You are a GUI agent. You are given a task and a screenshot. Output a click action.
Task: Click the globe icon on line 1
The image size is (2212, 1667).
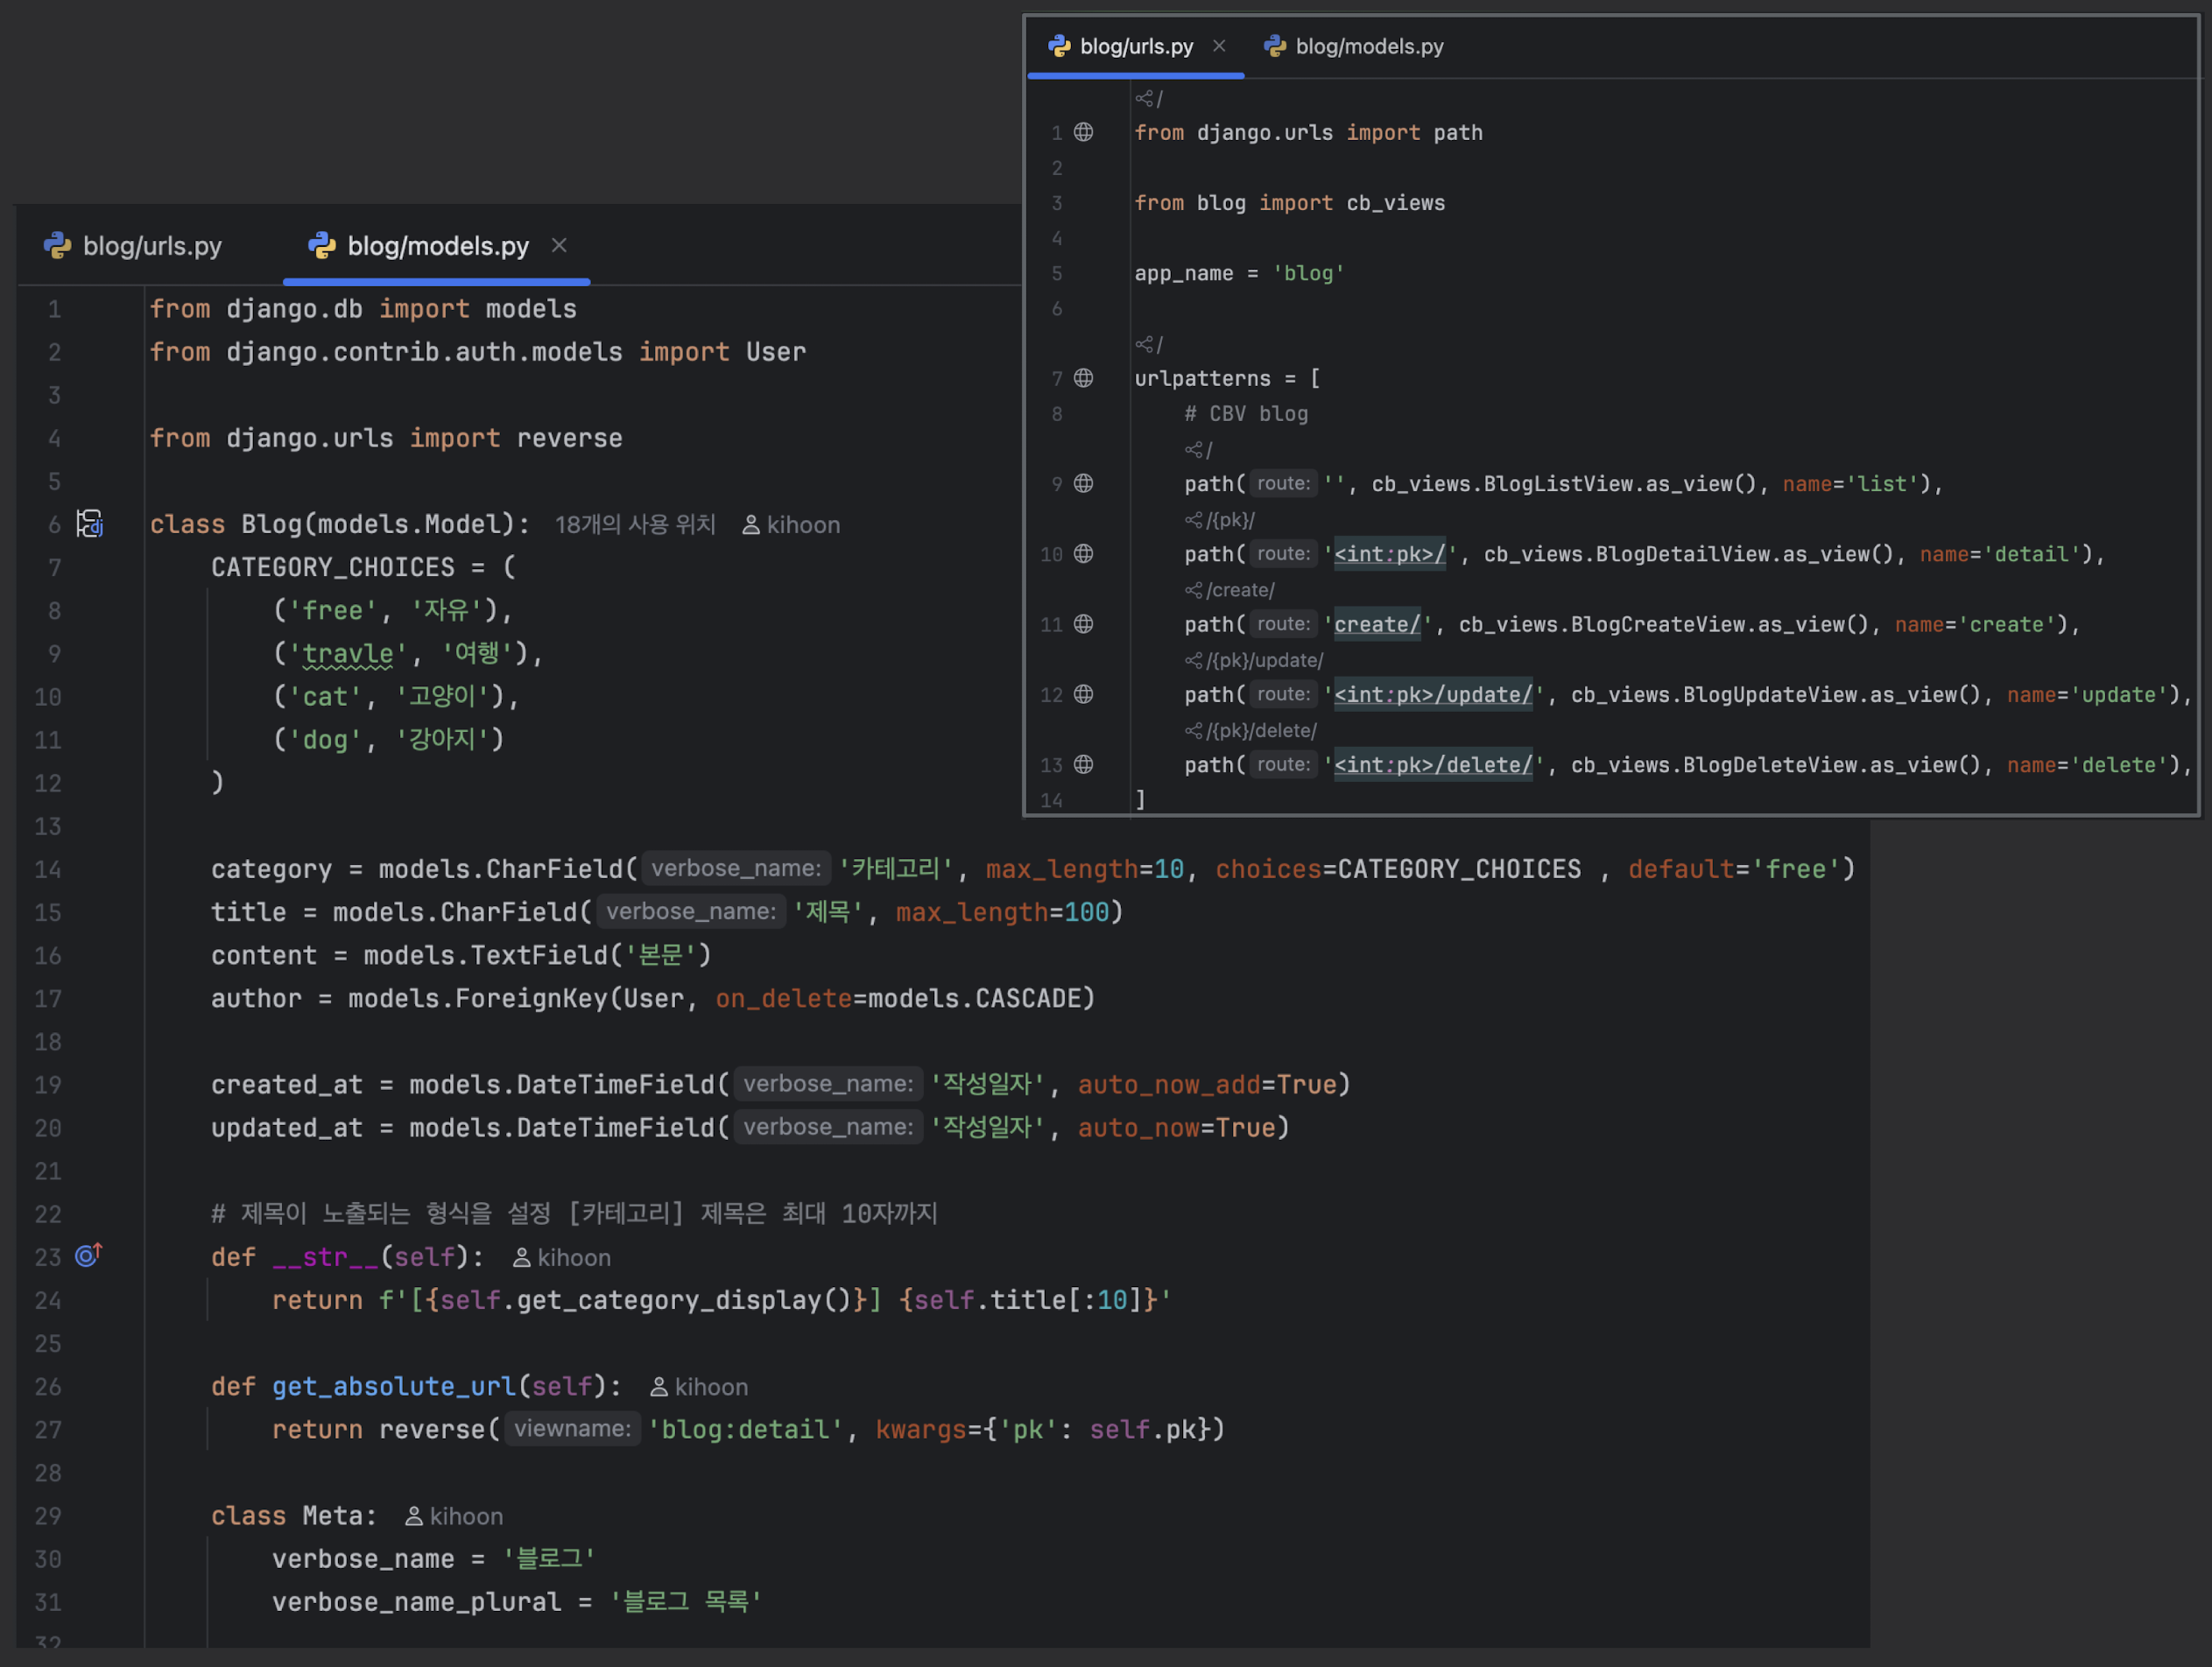tap(1083, 132)
